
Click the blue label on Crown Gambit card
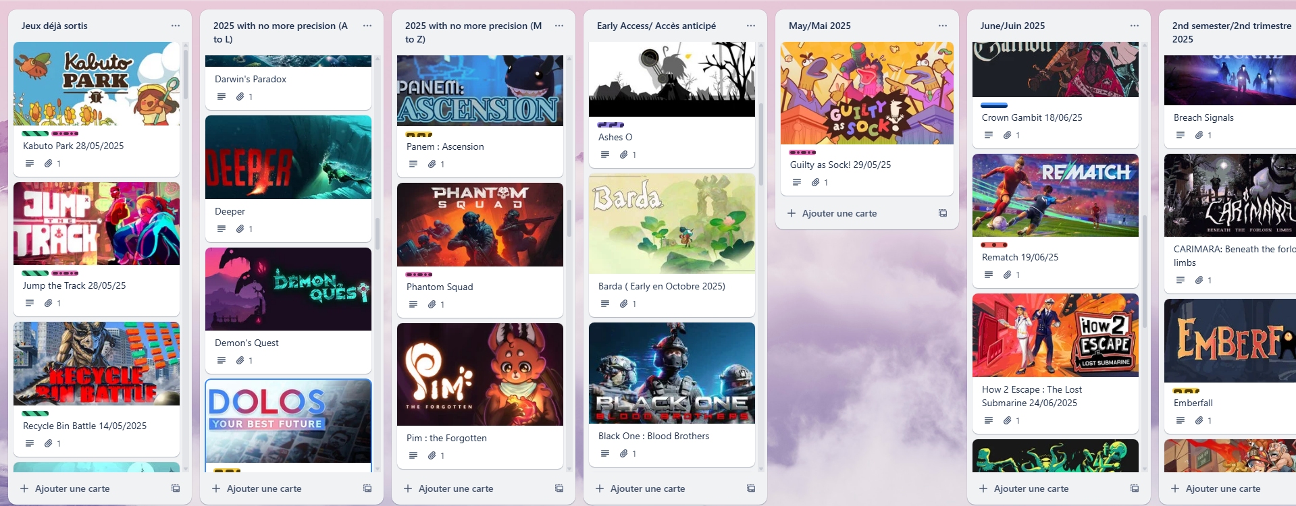(x=994, y=105)
